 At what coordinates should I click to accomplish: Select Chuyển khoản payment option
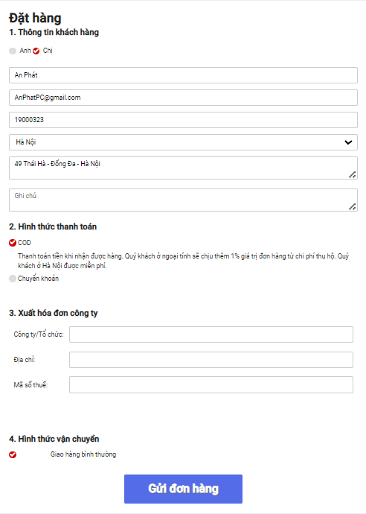click(13, 279)
